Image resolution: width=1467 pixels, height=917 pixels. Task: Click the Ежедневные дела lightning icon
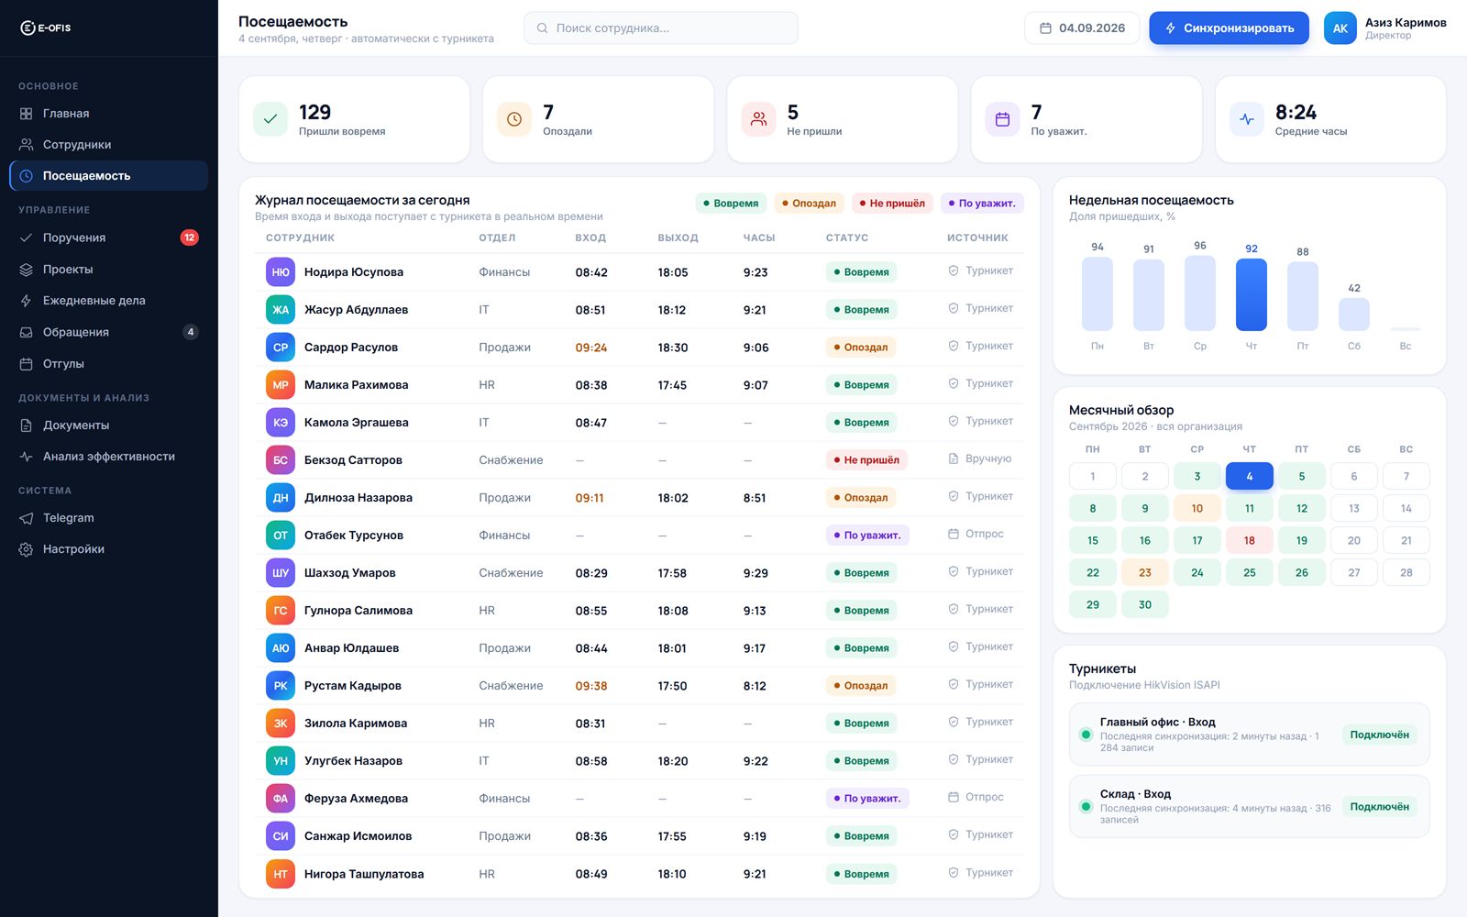pyautogui.click(x=27, y=301)
